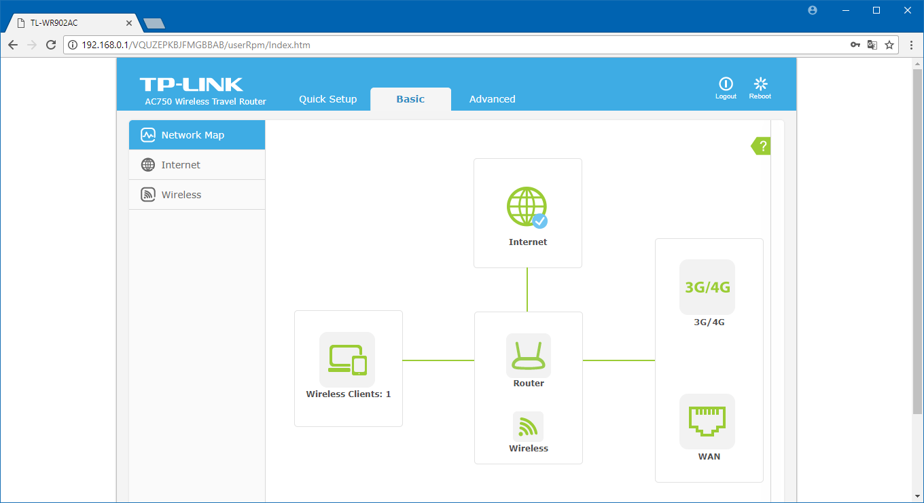Open the Chrome three-dot menu
Viewport: 924px width, 503px height.
[911, 45]
